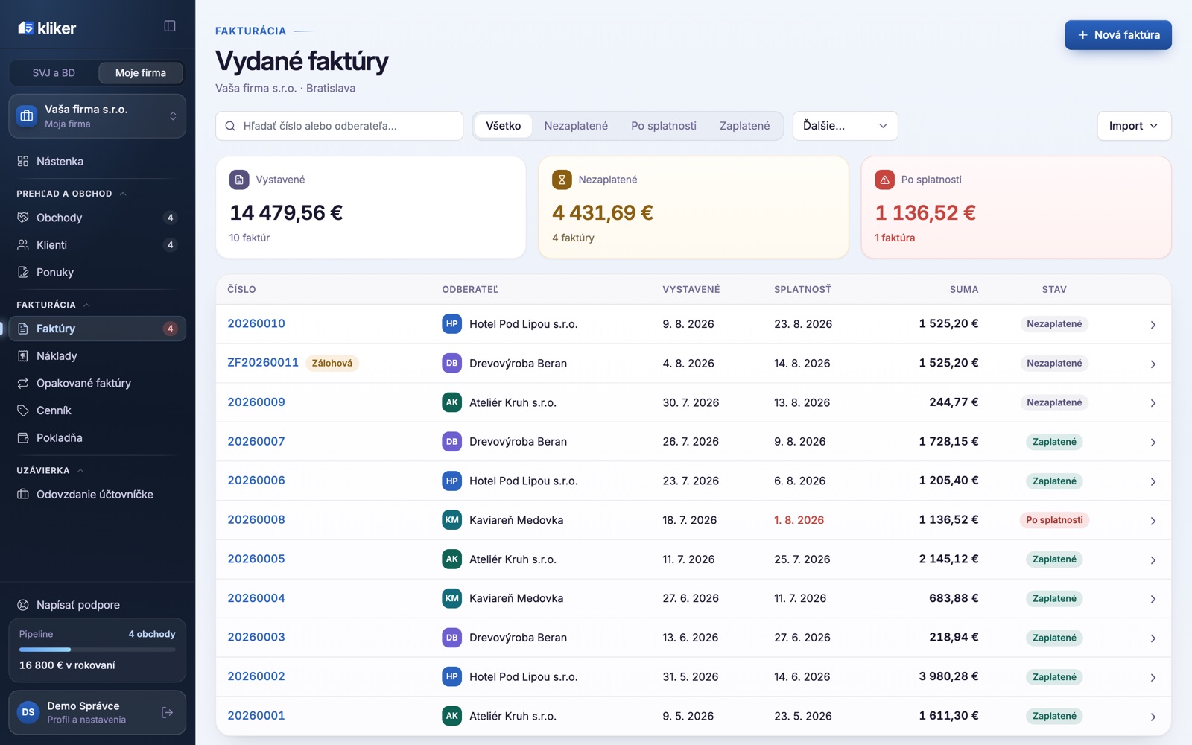1192x745 pixels.
Task: Open the Vaša firma s.r.o. company selector
Action: pos(97,116)
